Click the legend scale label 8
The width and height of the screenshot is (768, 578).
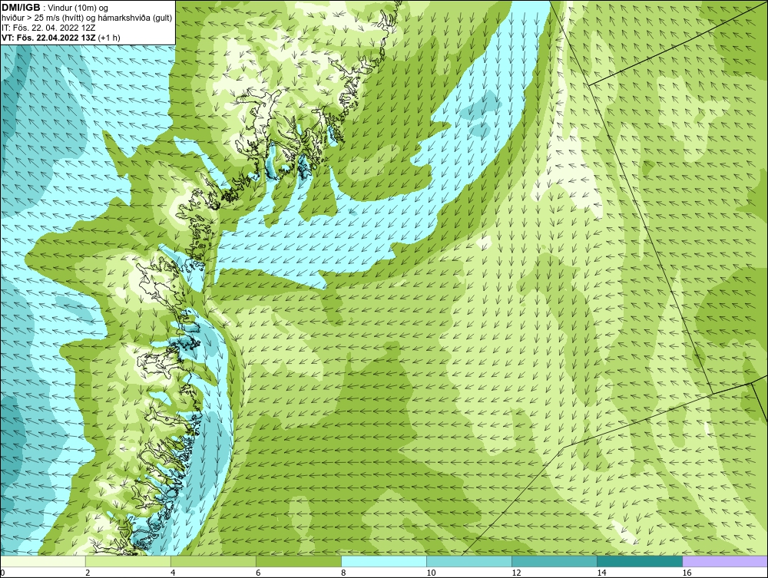tap(343, 573)
